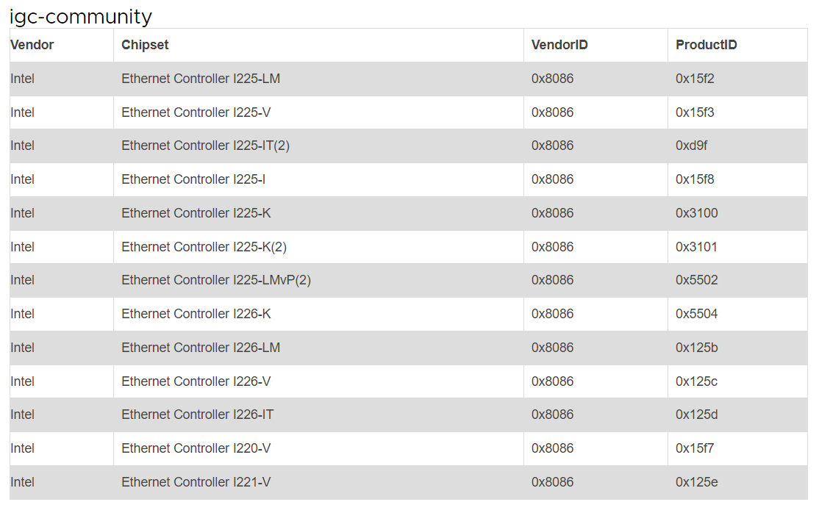819x513 pixels.
Task: Click product ID 0x3100
Action: (x=697, y=213)
